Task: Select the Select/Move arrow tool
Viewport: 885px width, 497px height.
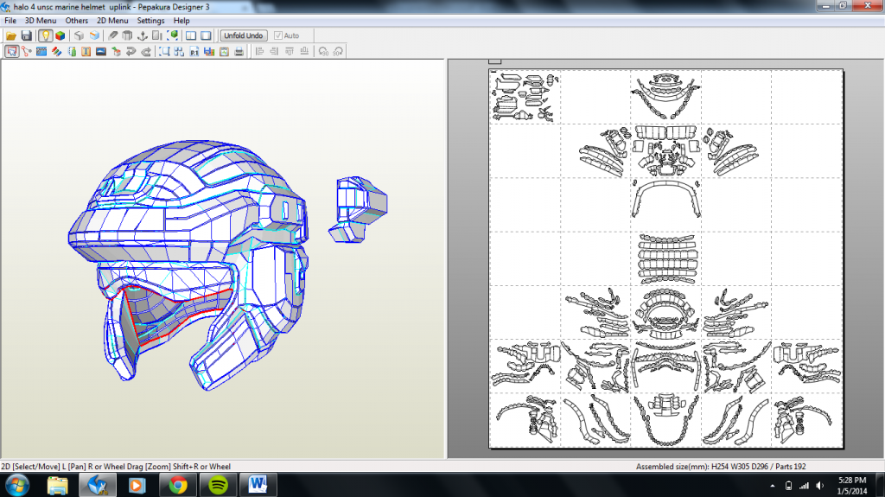Action: [11, 51]
